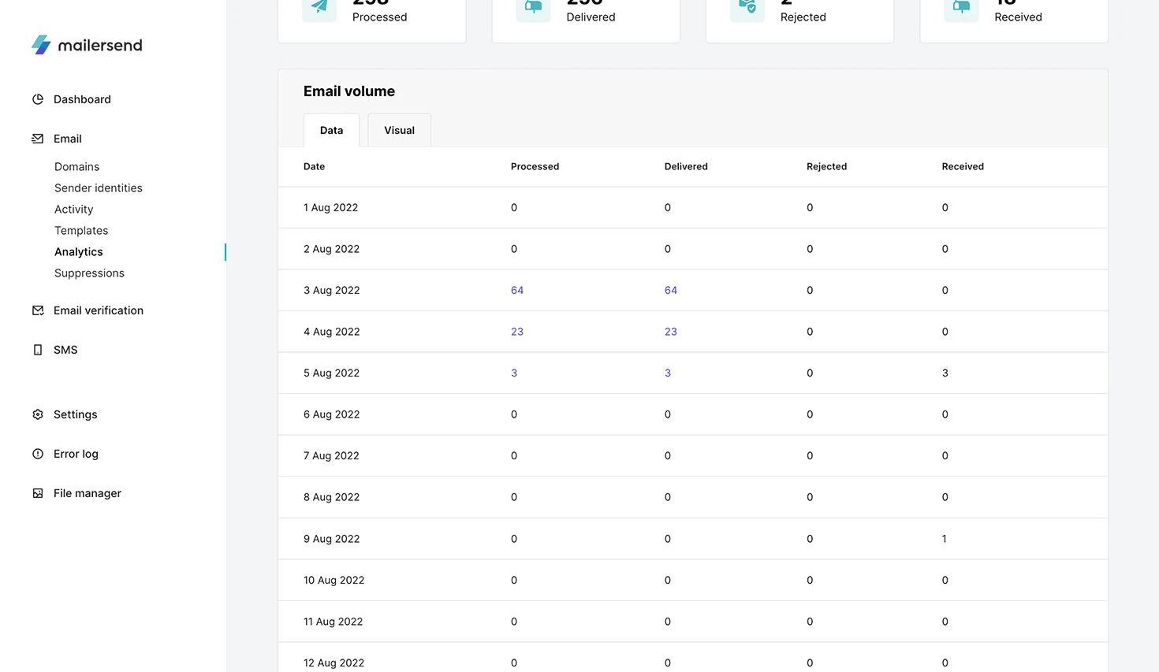
Task: Click the Email verification icon
Action: point(38,310)
